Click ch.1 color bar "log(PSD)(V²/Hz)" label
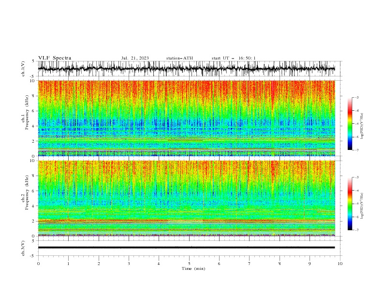The width and height of the screenshot is (383, 296). click(362, 126)
